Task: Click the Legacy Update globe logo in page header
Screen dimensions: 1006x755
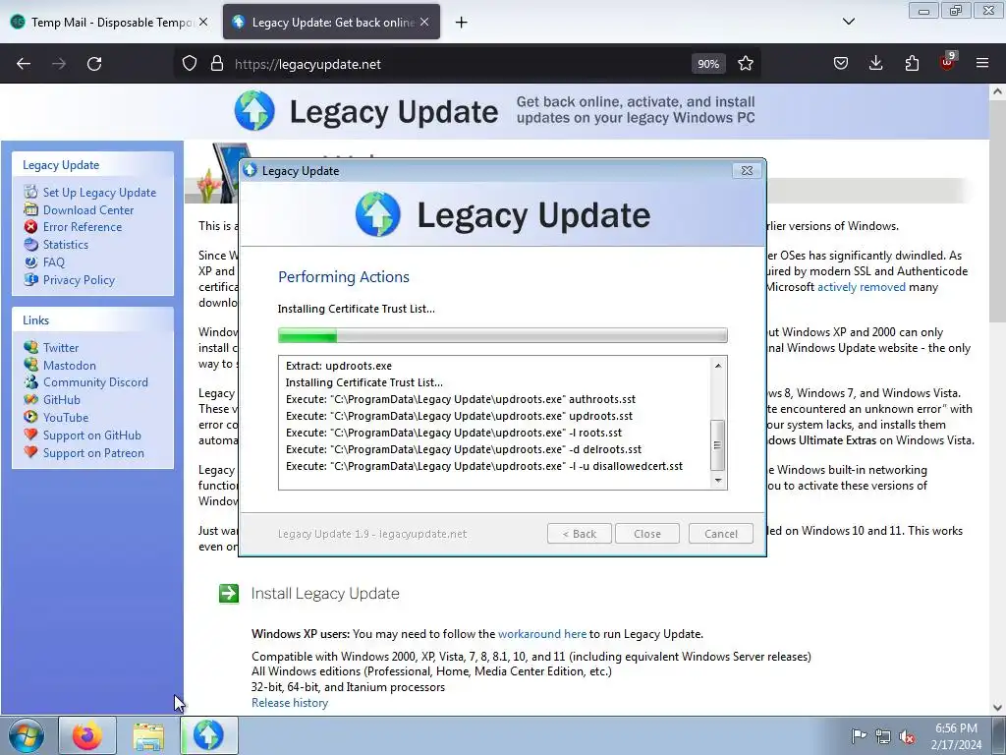Action: coord(254,111)
